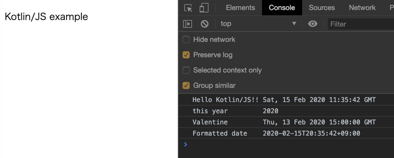Create live expression with eye icon

[x=313, y=24]
